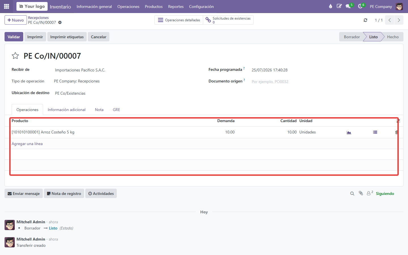Attach files using the paperclip icon
Screen dimensions: 408x255
click(361, 193)
